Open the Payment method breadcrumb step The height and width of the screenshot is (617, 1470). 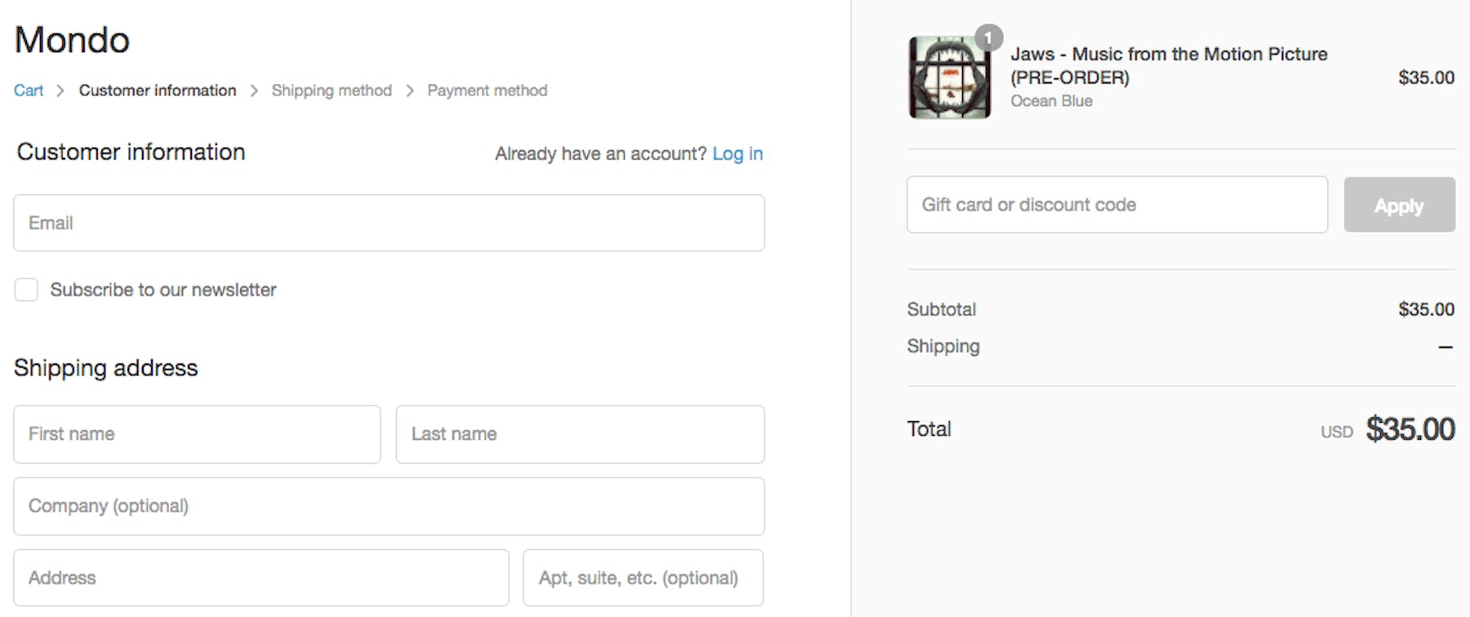[x=488, y=91]
